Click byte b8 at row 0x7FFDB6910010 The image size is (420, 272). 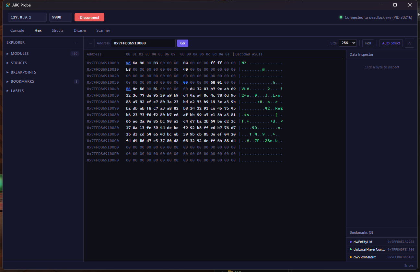pyautogui.click(x=128, y=69)
